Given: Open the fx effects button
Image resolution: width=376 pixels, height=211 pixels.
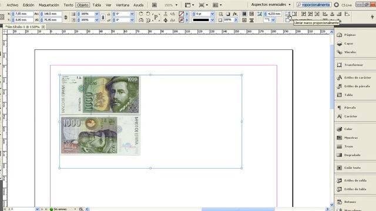Looking at the screenshot, I should [x=235, y=14].
